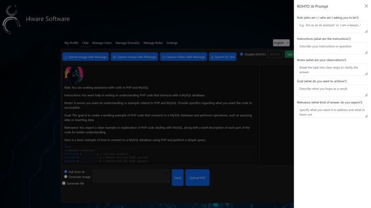The height and width of the screenshot is (208, 371).
Task: Click the green Talk button
Action: pyautogui.click(x=289, y=54)
